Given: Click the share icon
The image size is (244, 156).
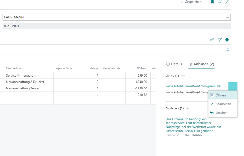Looking at the screenshot, I should 212,40.
